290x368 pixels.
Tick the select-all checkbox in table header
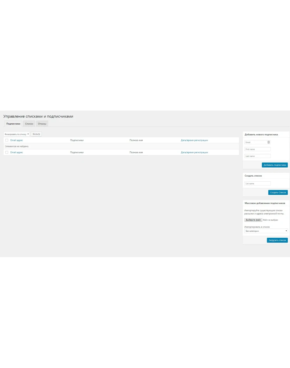pos(7,140)
